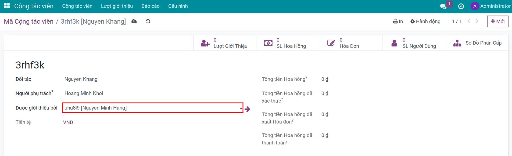Click the Đối tác value Nguyen Khang
Screen dimensions: 512x156
point(81,79)
